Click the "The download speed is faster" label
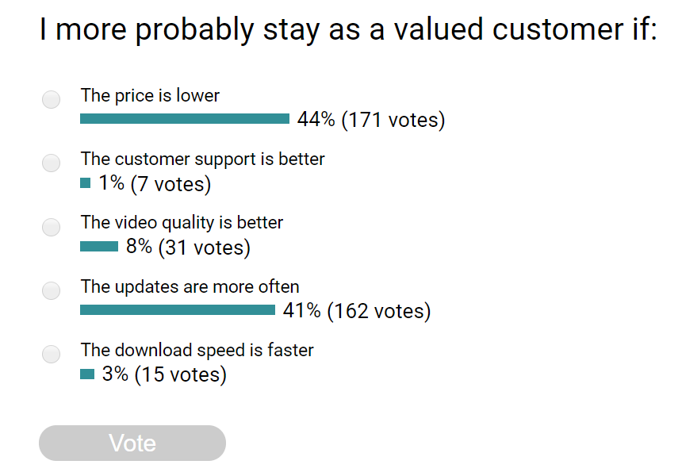 coord(197,351)
